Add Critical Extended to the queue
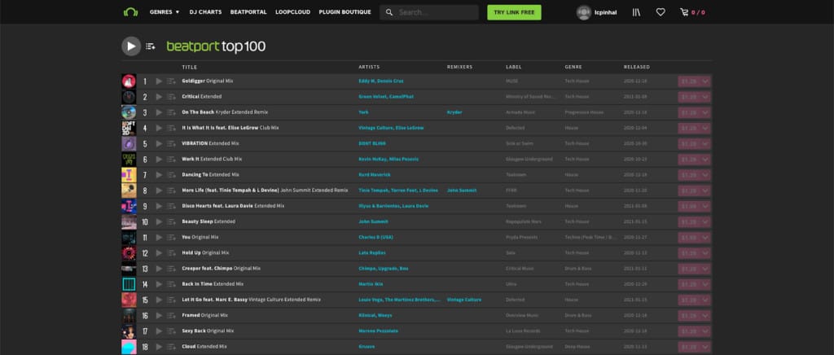This screenshot has width=834, height=355. [x=171, y=97]
